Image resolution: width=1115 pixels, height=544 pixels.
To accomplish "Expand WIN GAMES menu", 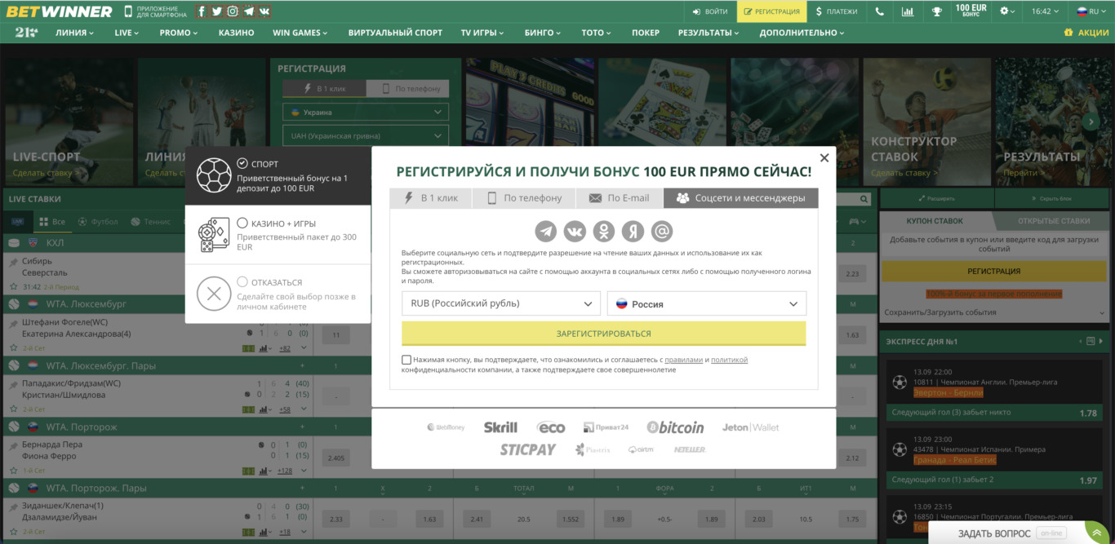I will click(x=300, y=33).
